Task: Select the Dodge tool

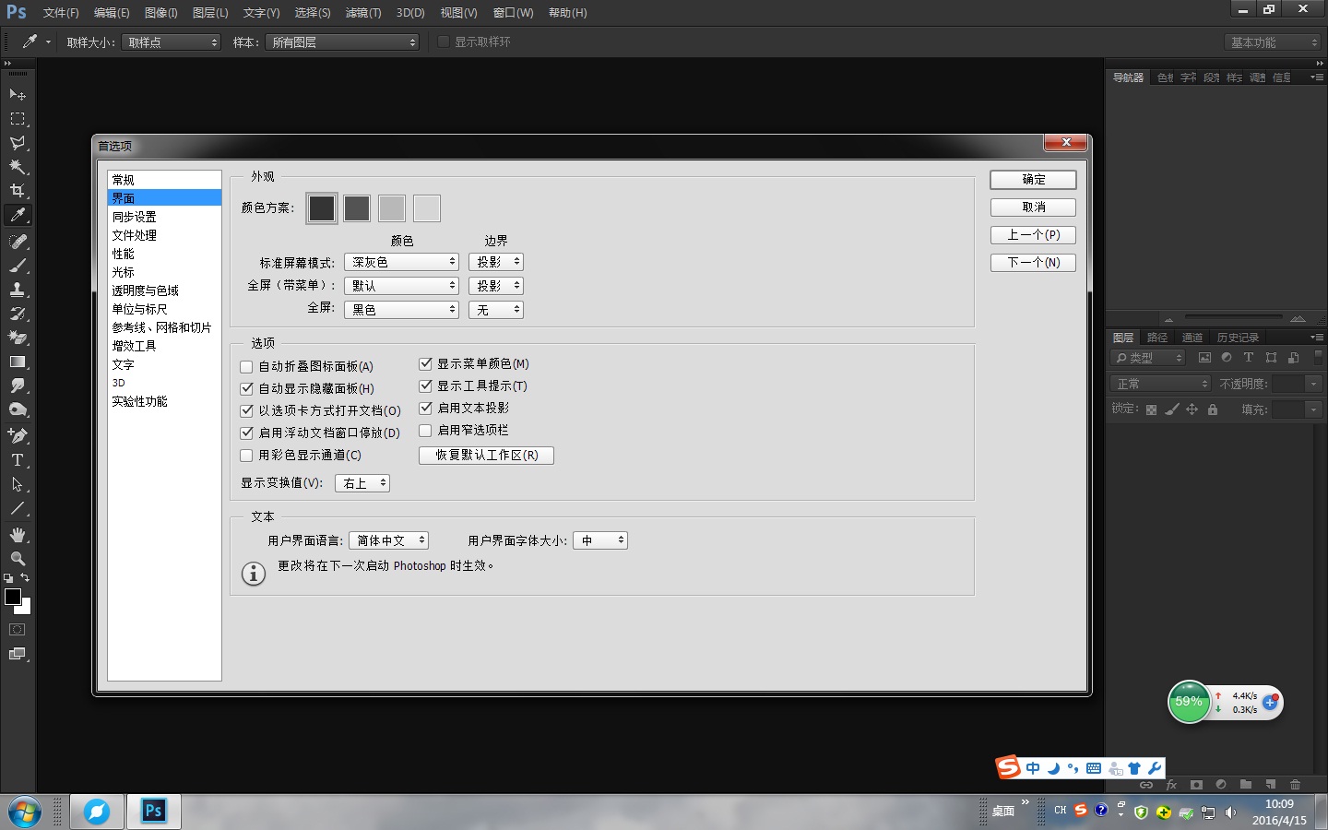Action: pos(18,409)
